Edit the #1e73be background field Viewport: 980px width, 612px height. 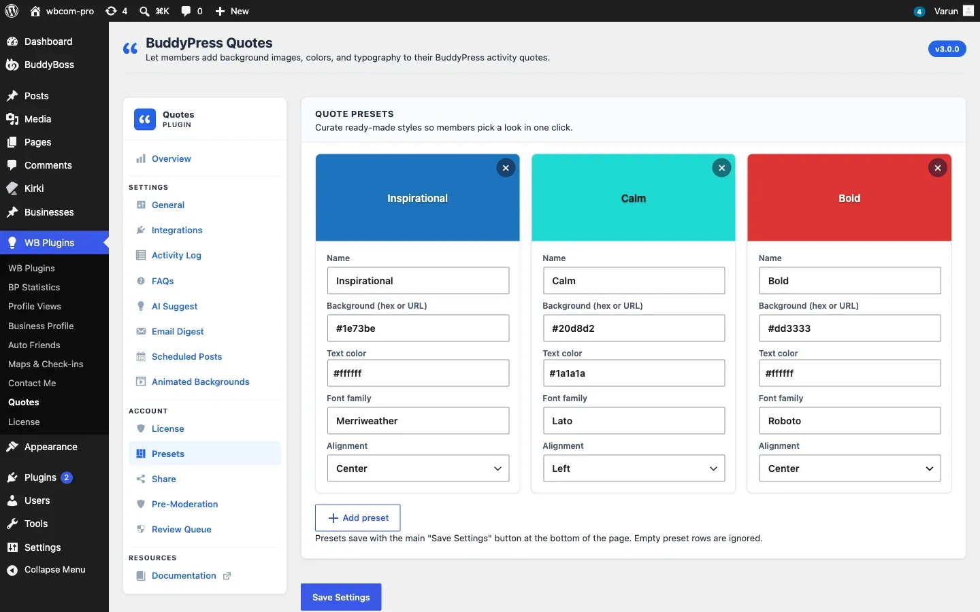tap(418, 328)
